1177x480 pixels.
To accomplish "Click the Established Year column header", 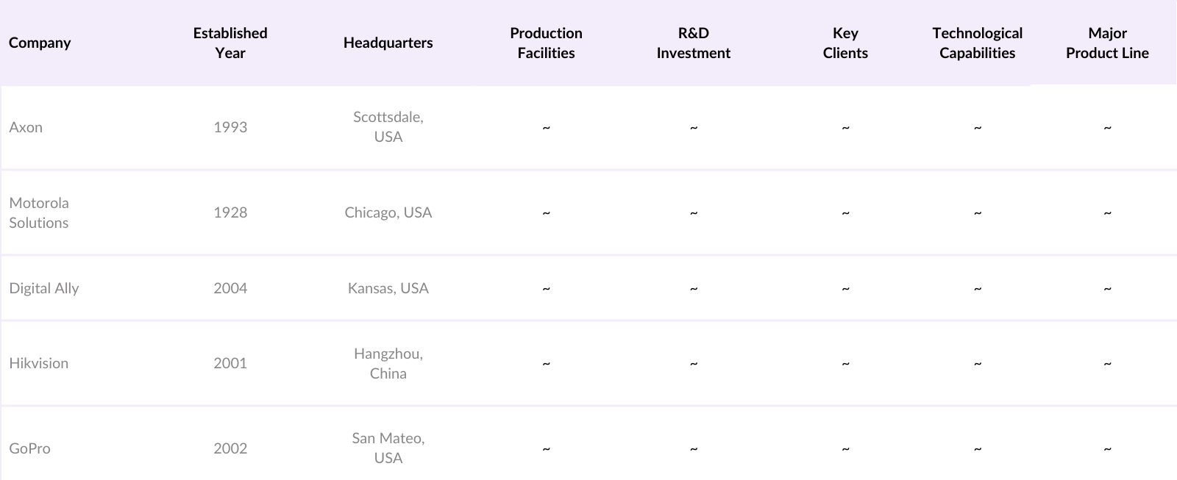I will [x=230, y=43].
